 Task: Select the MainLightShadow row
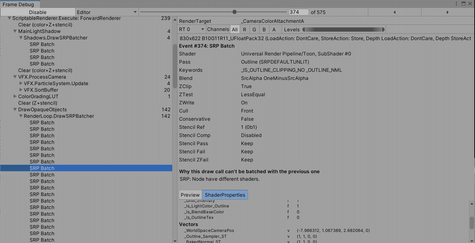point(86,31)
